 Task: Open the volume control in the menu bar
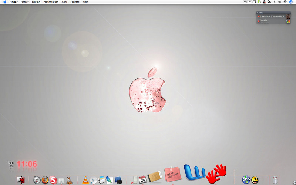(280, 2)
